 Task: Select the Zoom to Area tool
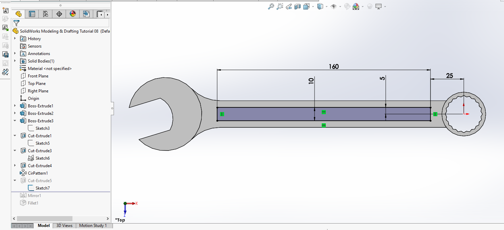280,6
